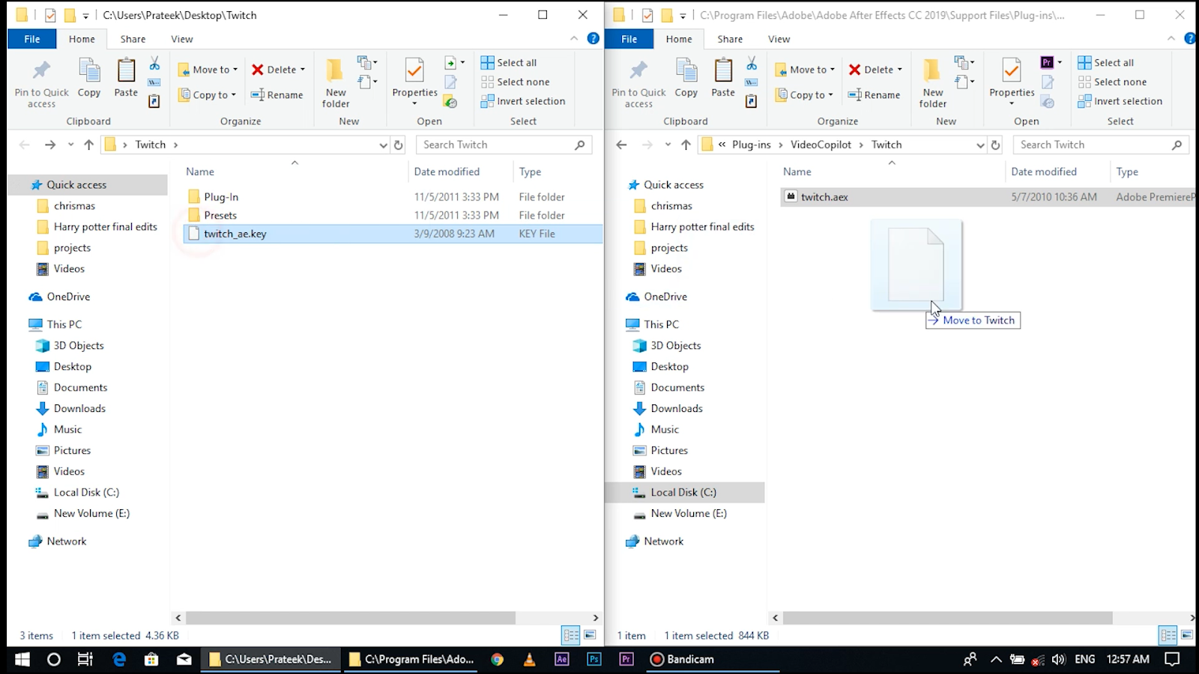Click Select all in left window

click(x=509, y=63)
